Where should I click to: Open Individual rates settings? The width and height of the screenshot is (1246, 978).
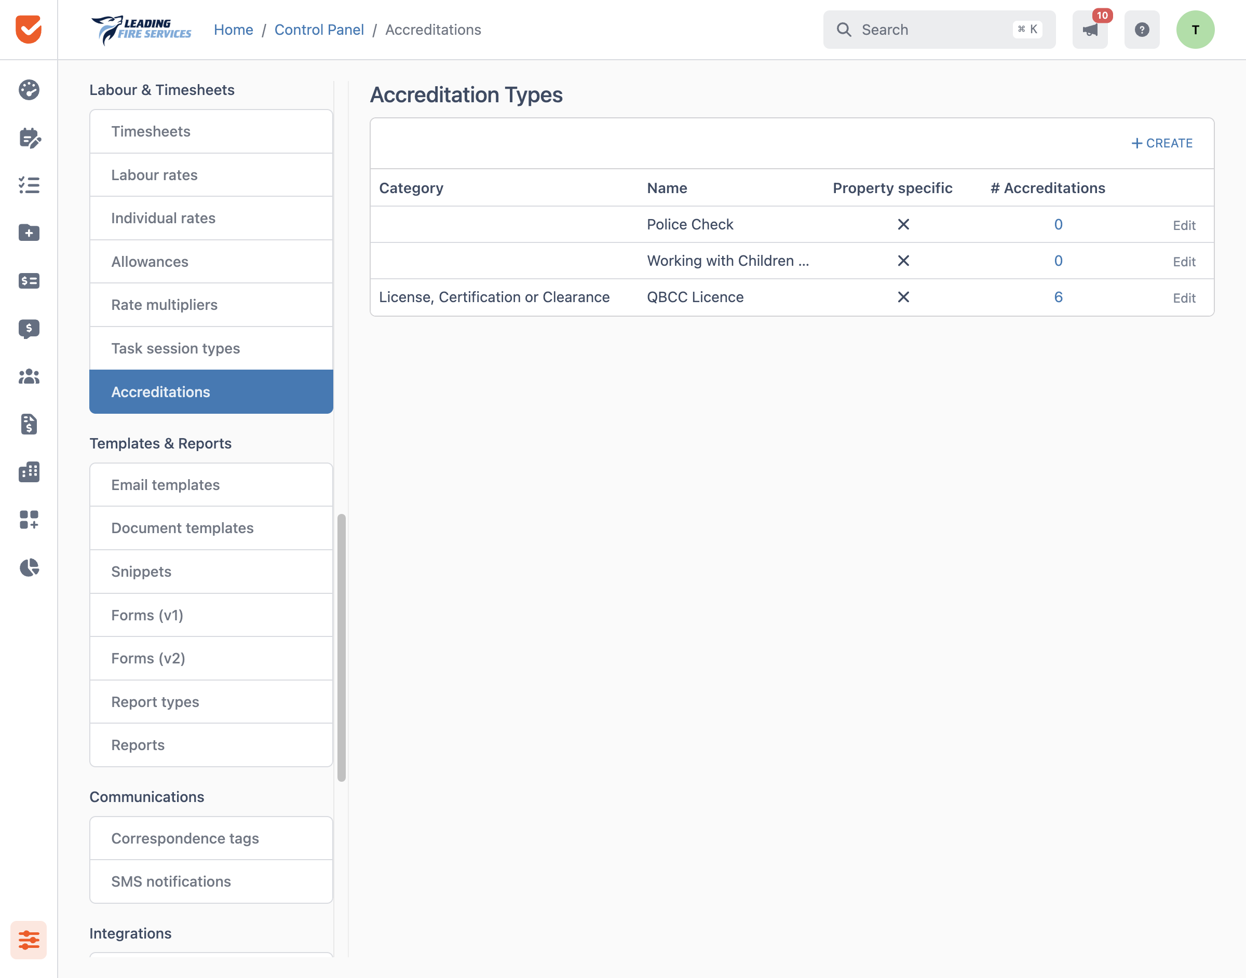[211, 218]
